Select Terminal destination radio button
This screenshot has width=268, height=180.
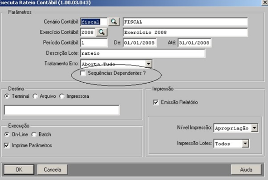(7, 96)
